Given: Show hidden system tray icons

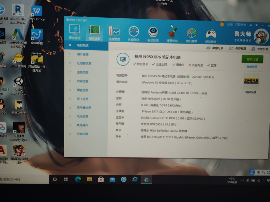Looking at the screenshot, I should [x=242, y=180].
